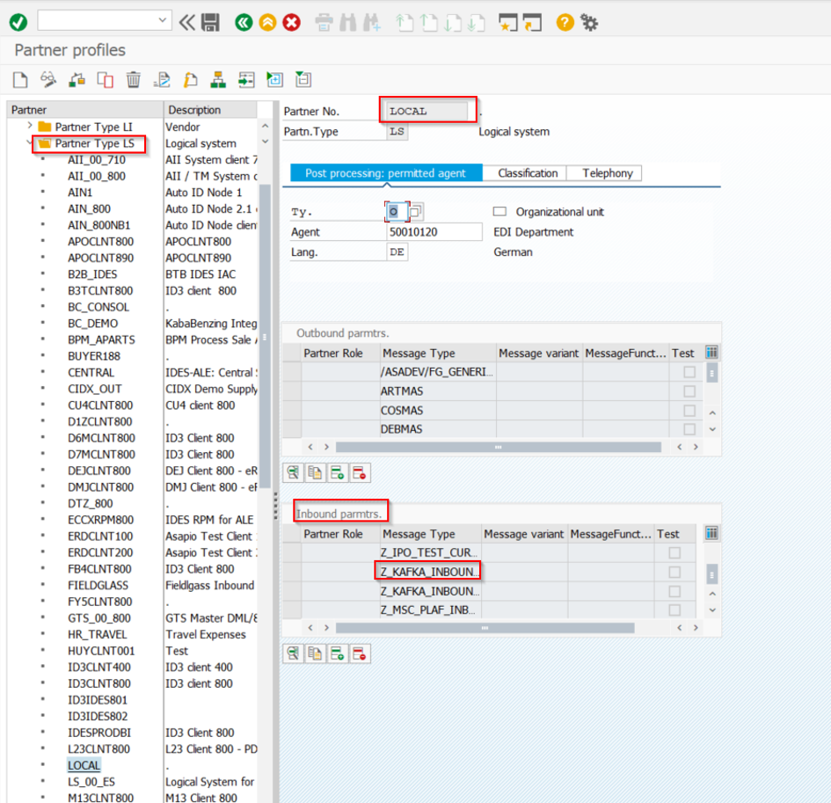Select partner LOCAL in tree
The image size is (831, 803).
(x=84, y=765)
